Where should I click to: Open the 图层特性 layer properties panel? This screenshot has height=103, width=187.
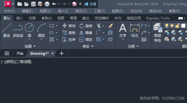click(158, 33)
